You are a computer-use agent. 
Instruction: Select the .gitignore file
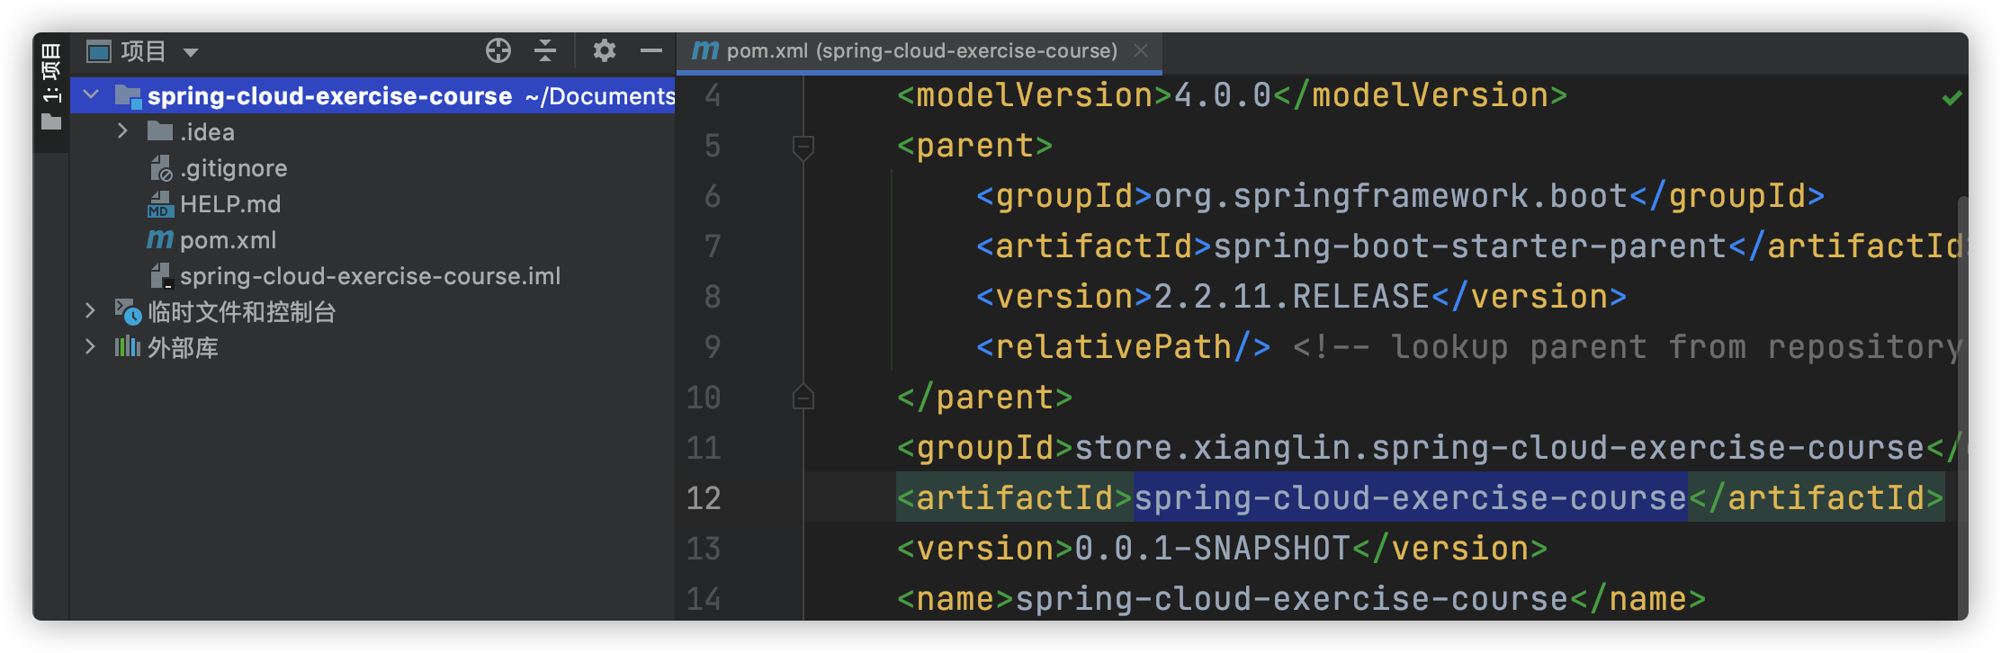234,168
